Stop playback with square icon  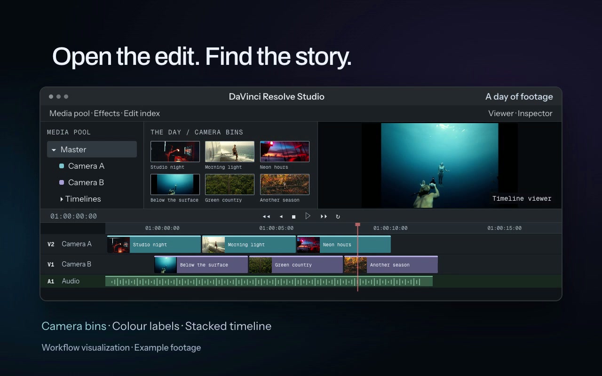(293, 216)
